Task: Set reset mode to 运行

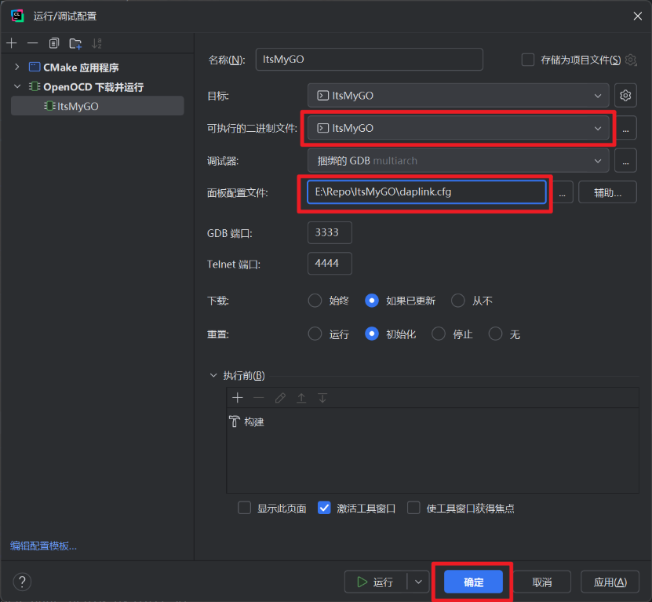Action: [315, 334]
